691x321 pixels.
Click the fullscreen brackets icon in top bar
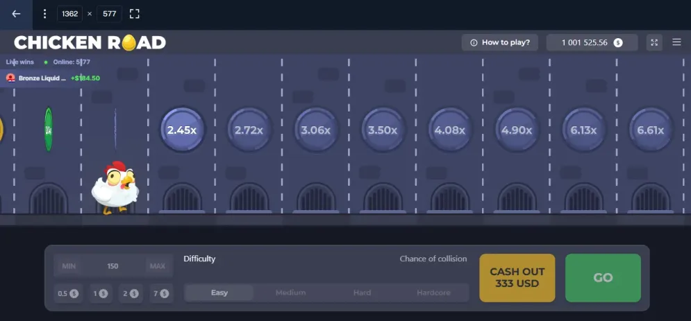pos(135,14)
